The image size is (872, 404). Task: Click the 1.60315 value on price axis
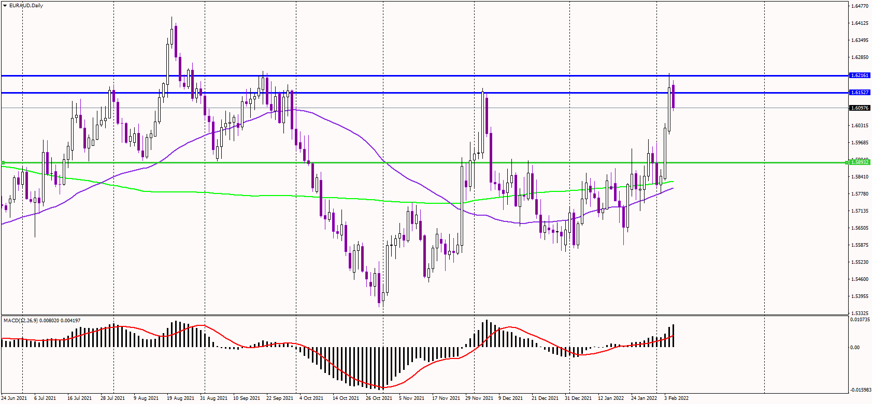click(860, 126)
